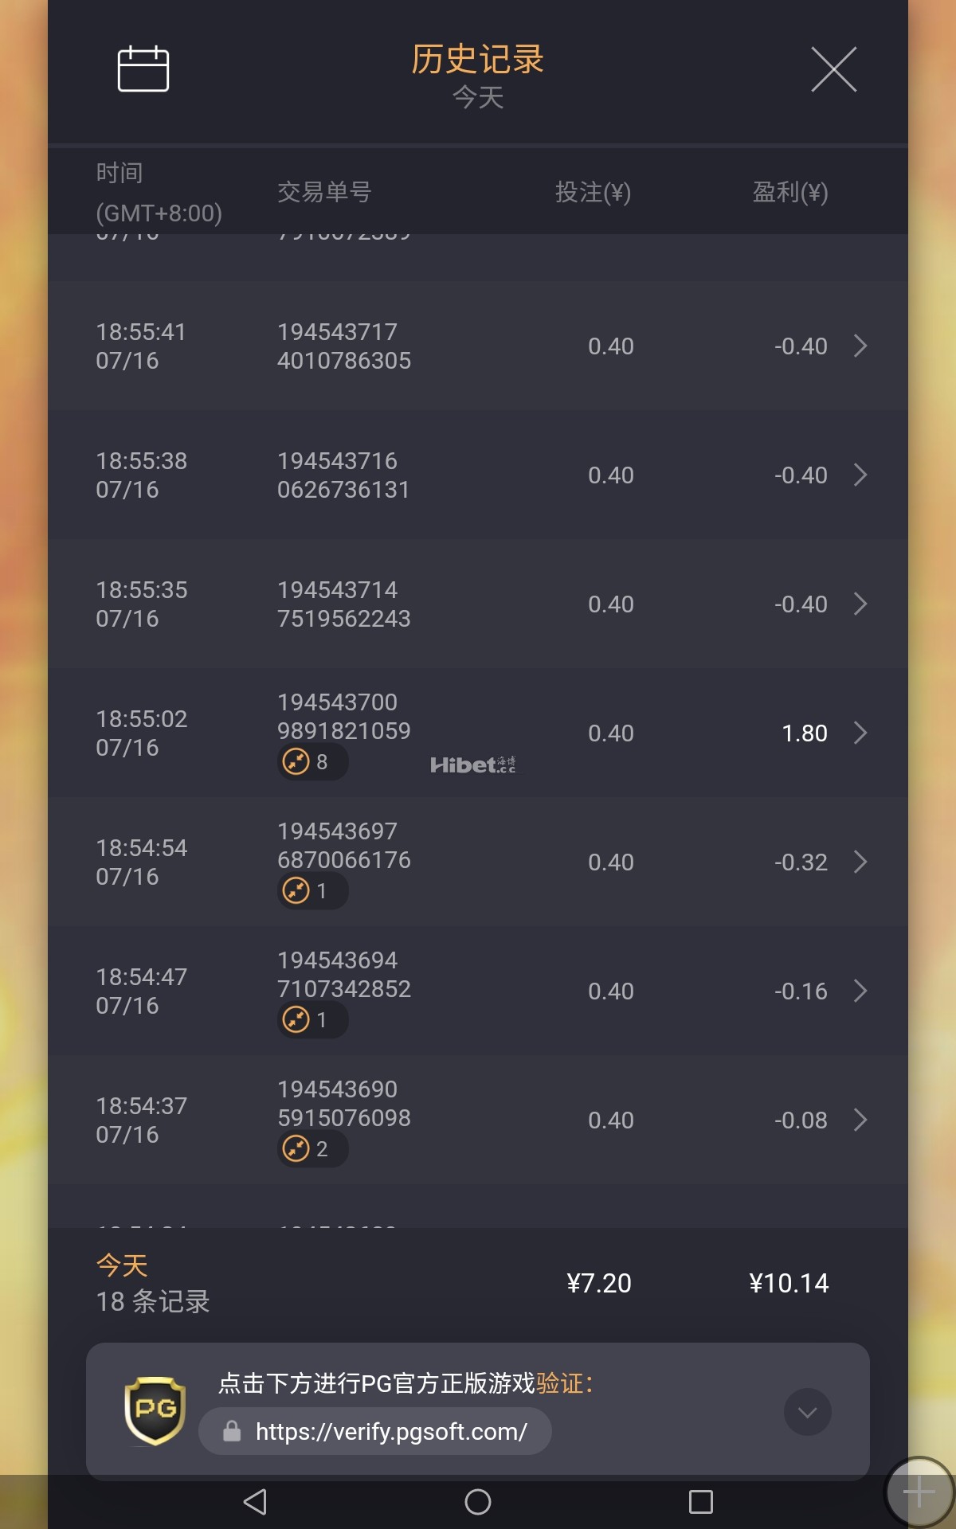Image resolution: width=956 pixels, height=1529 pixels.
Task: Tap the 今天 summary label
Action: tap(122, 1265)
